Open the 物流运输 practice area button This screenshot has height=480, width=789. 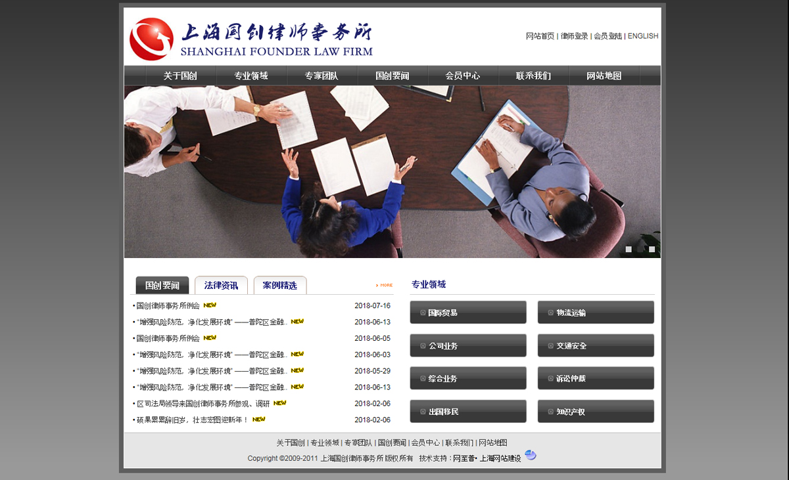pyautogui.click(x=595, y=313)
